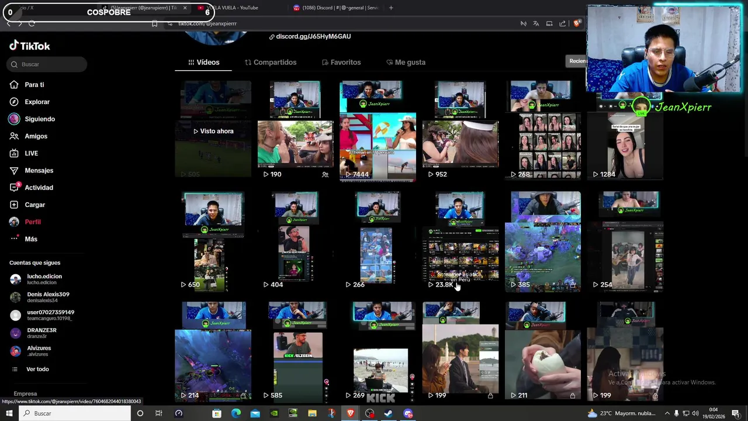
Task: Click the Windows taskbar Buscar search box
Action: click(x=74, y=413)
